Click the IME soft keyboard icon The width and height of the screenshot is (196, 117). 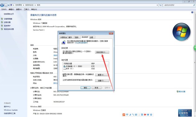136,115
